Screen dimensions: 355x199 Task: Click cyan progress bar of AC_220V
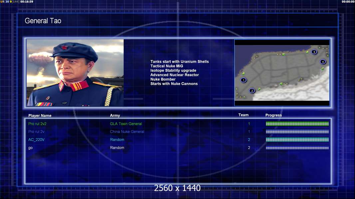pyautogui.click(x=297, y=140)
